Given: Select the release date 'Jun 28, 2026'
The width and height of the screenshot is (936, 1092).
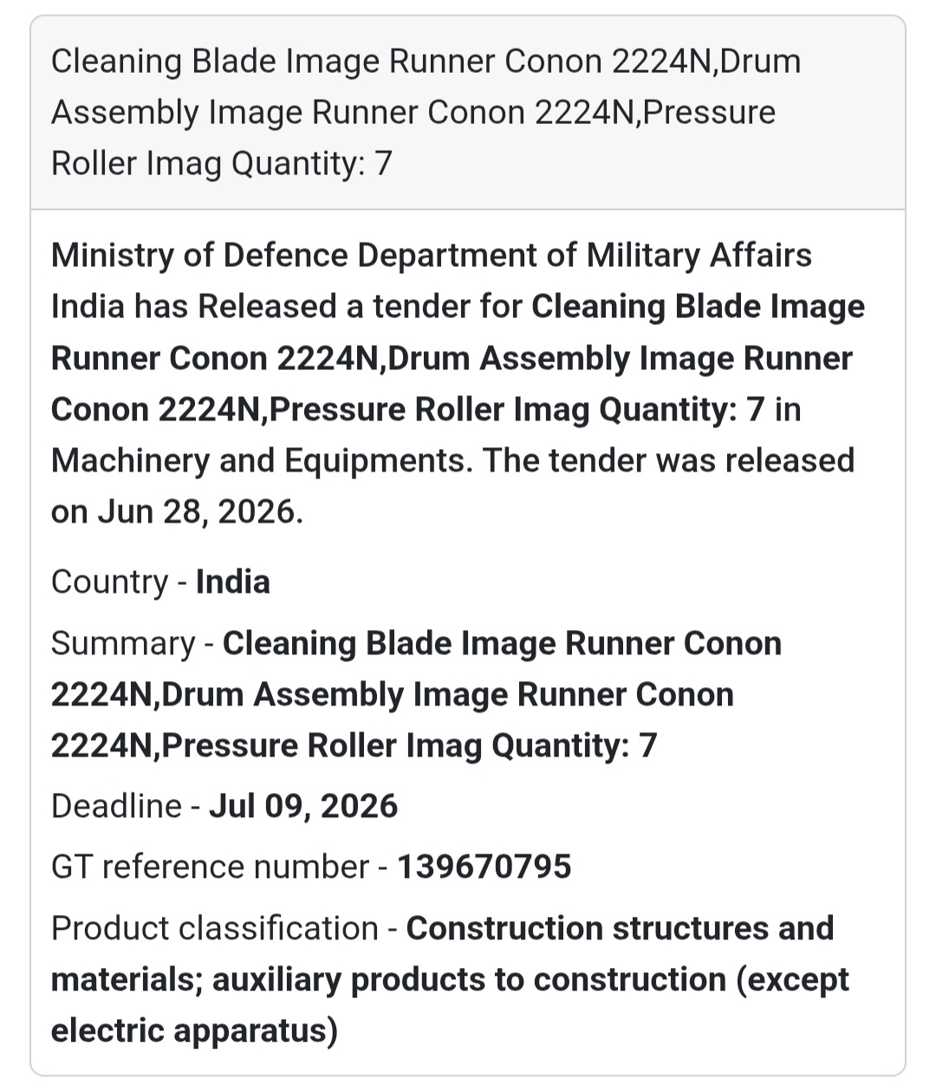Looking at the screenshot, I should pos(200,511).
